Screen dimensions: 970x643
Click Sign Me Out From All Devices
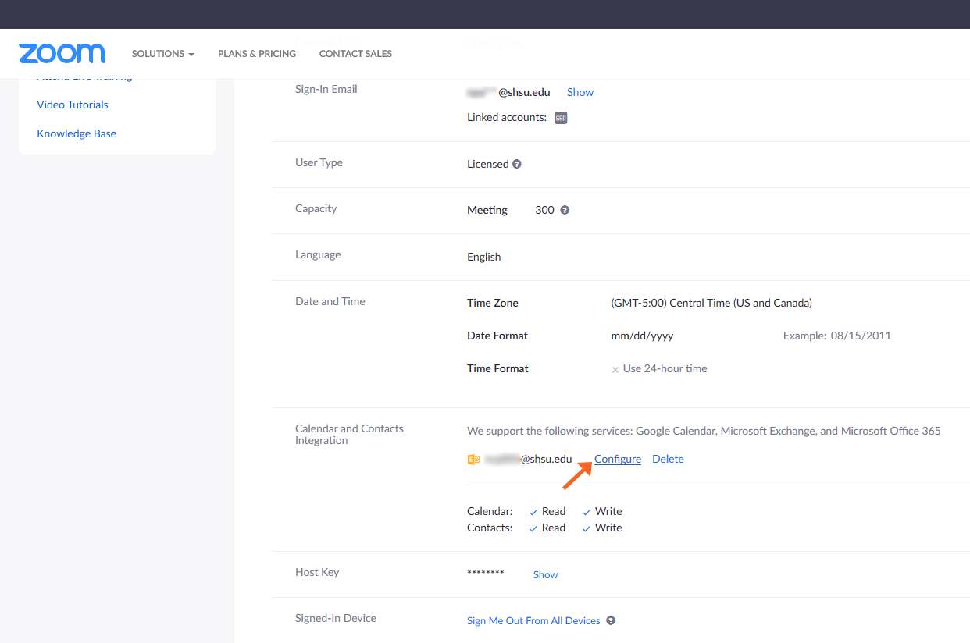tap(533, 620)
